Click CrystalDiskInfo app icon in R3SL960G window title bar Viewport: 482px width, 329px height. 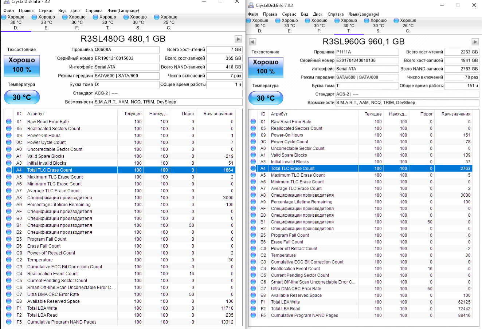pyautogui.click(x=251, y=5)
